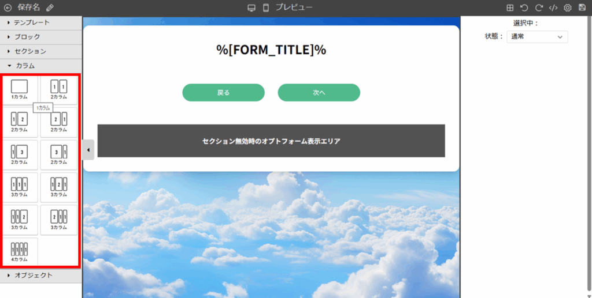Open settings gear icon
The height and width of the screenshot is (298, 592).
(568, 7)
